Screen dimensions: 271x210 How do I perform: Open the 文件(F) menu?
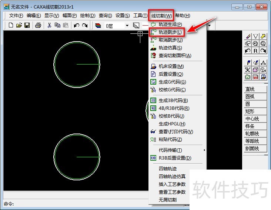(16, 16)
